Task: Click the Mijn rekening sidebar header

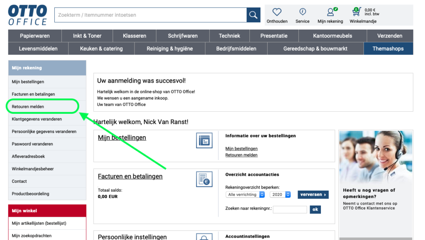Action: click(x=47, y=68)
